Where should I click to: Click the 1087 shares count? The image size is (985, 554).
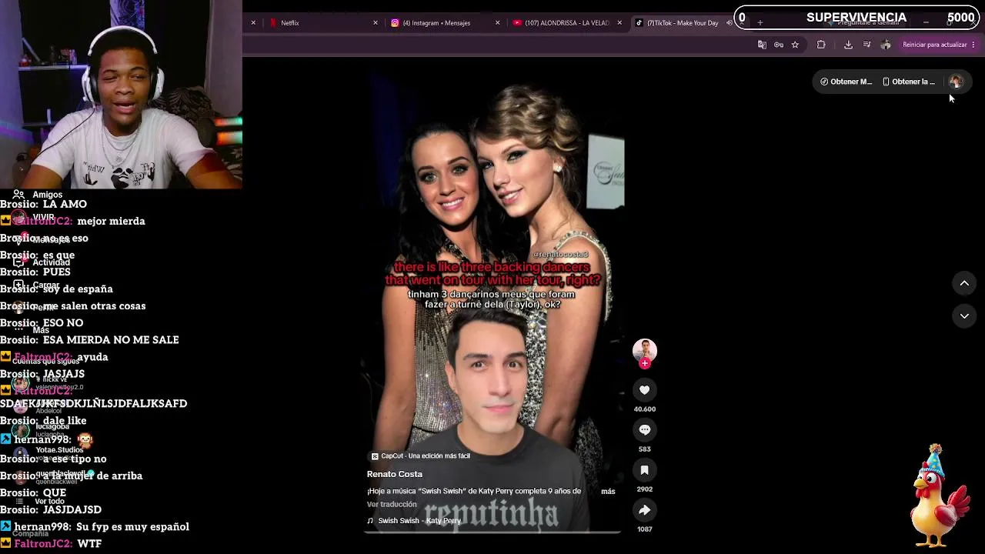click(x=645, y=529)
